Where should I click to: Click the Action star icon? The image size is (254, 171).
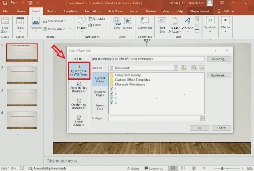(x=127, y=24)
